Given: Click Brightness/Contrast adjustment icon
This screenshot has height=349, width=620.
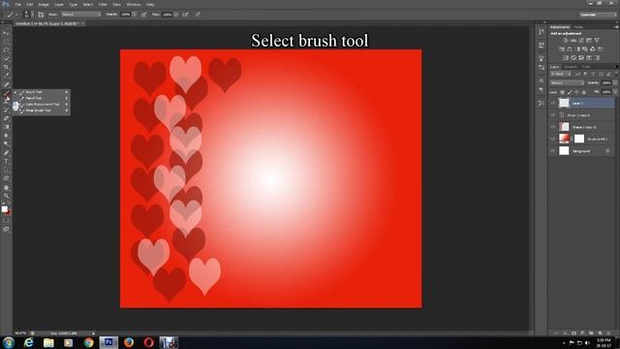Looking at the screenshot, I should point(566,41).
